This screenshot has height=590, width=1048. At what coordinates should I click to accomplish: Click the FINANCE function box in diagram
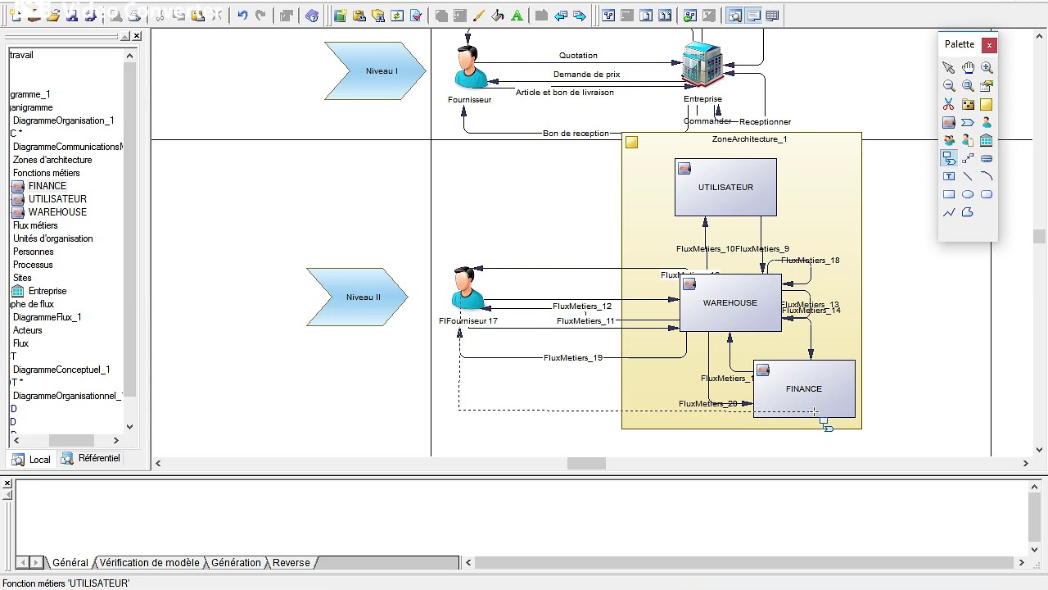point(804,389)
